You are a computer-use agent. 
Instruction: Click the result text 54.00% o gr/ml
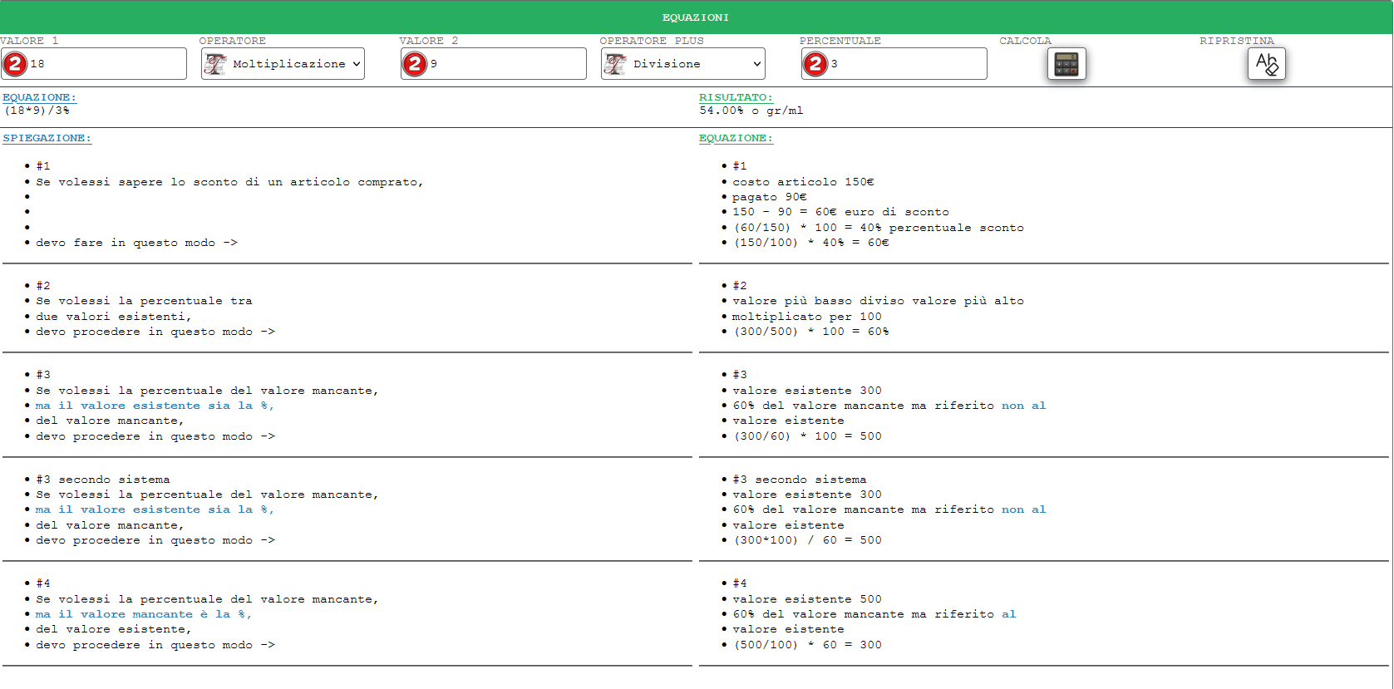(751, 111)
